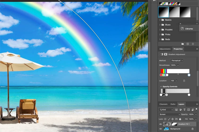Image resolution: width=199 pixels, height=132 pixels.
Task: Open the Method Perceptual dropdown
Action: 177,60
